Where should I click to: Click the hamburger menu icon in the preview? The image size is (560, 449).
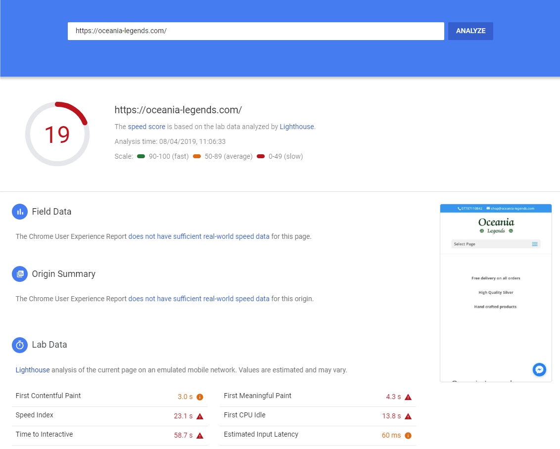[x=535, y=244]
